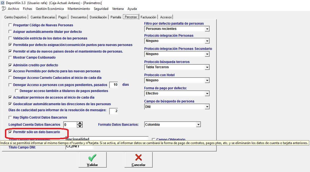Image resolution: width=310 pixels, height=172 pixels.
Task: Select the Personas tab
Action: pos(131,17)
